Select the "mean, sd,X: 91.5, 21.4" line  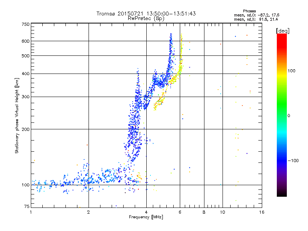click(256, 20)
